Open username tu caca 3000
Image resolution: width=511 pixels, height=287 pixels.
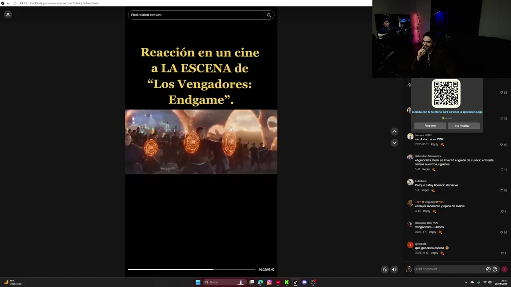pyautogui.click(x=423, y=135)
